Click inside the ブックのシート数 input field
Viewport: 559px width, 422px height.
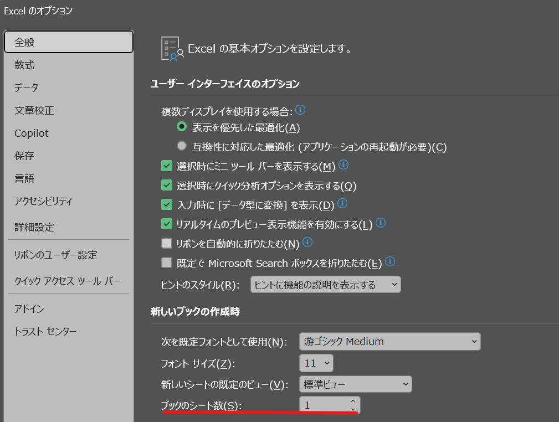[321, 405]
